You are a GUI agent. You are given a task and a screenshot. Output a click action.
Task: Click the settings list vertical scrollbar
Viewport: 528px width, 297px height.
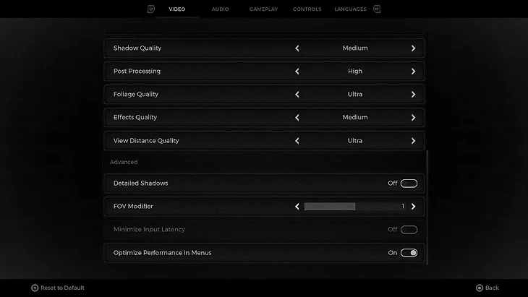coord(427,206)
